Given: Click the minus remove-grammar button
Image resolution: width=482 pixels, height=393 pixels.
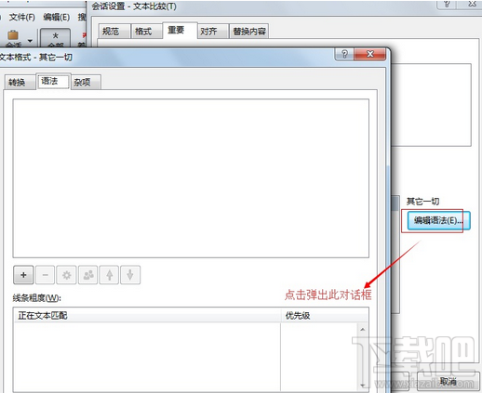Looking at the screenshot, I should click(46, 275).
